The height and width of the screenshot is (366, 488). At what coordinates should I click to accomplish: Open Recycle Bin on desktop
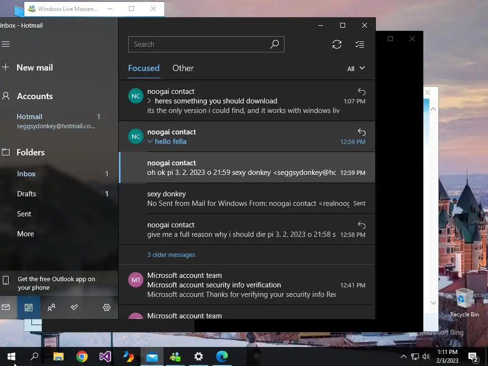click(464, 302)
